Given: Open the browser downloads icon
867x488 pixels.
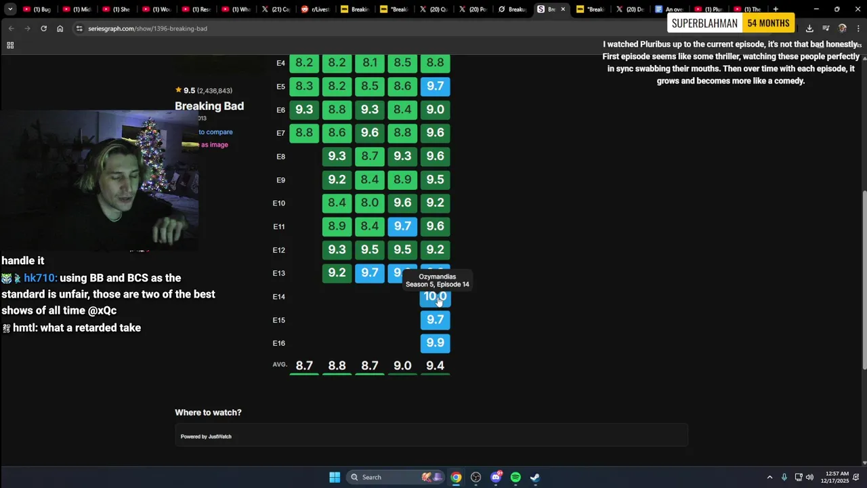Looking at the screenshot, I should coord(809,28).
